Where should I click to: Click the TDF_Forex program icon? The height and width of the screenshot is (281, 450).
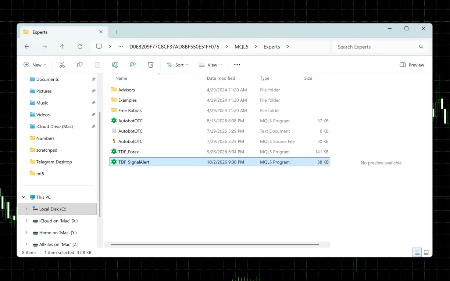114,151
